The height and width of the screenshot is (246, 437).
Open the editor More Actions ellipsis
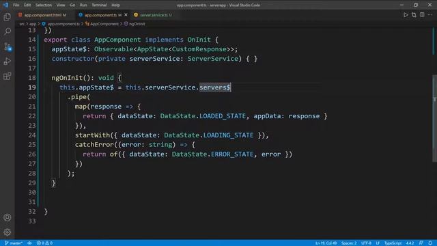(430, 15)
